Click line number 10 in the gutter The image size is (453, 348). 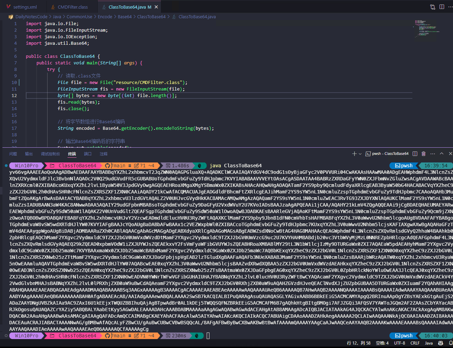[14, 82]
